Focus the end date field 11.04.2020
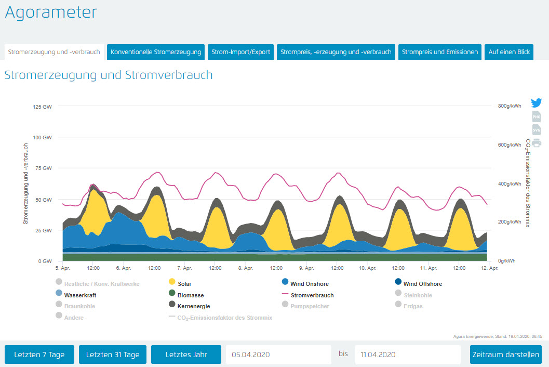Viewport: 549px width, 367px height. tap(408, 355)
